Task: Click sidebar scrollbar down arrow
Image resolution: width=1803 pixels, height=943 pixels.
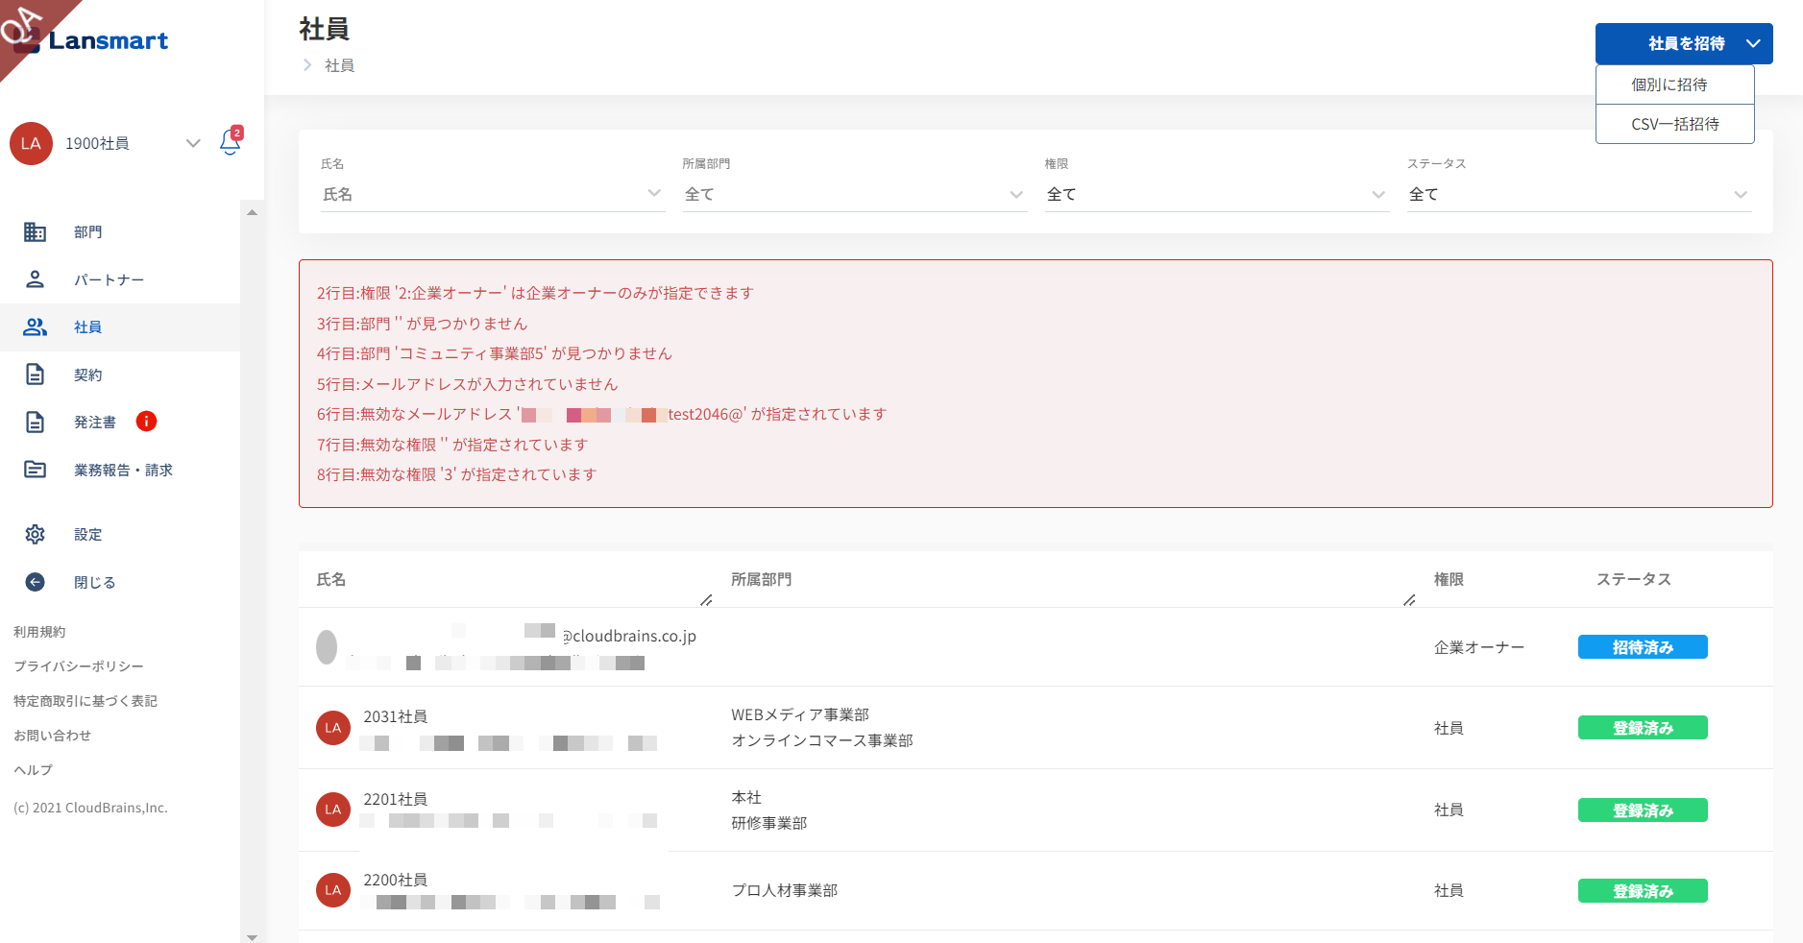Action: pos(252,936)
